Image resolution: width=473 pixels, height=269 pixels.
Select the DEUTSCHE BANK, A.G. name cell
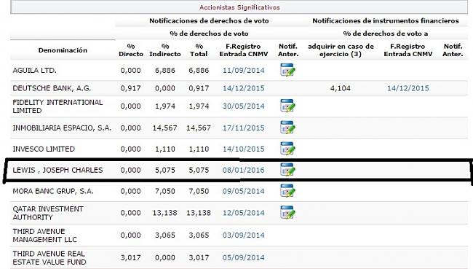[x=52, y=88]
